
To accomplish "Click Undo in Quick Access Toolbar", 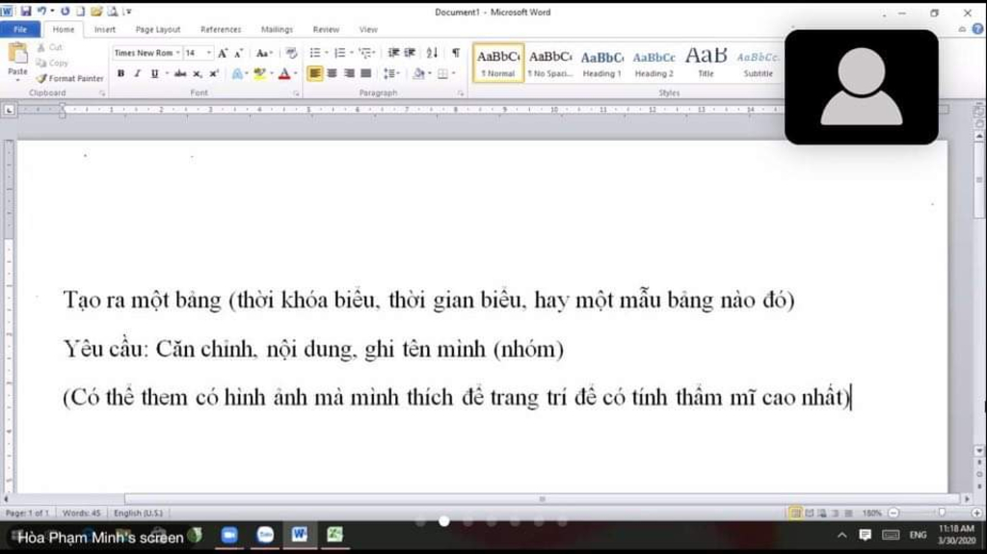I will point(42,12).
